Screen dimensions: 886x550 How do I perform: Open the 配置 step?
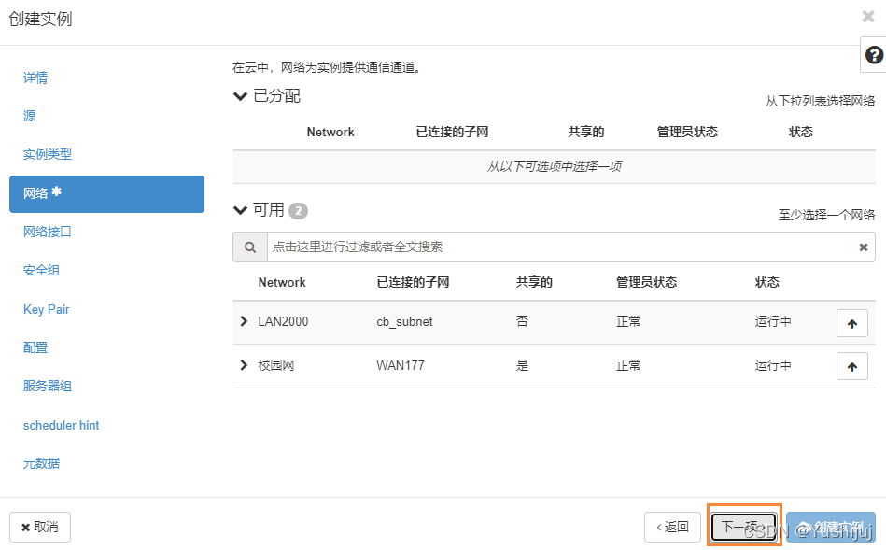(35, 347)
